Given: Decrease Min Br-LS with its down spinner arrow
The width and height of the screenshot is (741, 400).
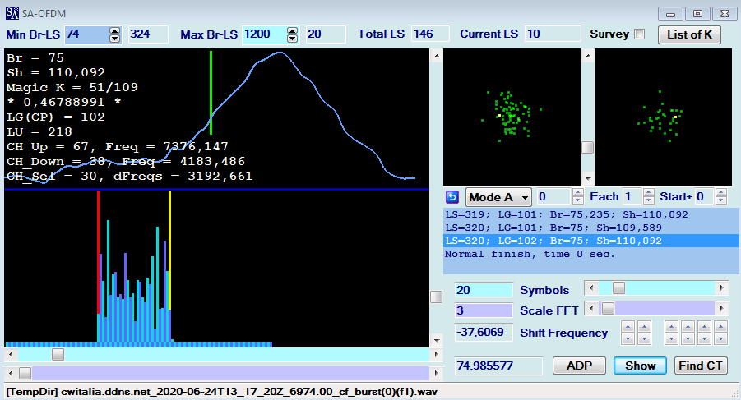Looking at the screenshot, I should [x=115, y=39].
